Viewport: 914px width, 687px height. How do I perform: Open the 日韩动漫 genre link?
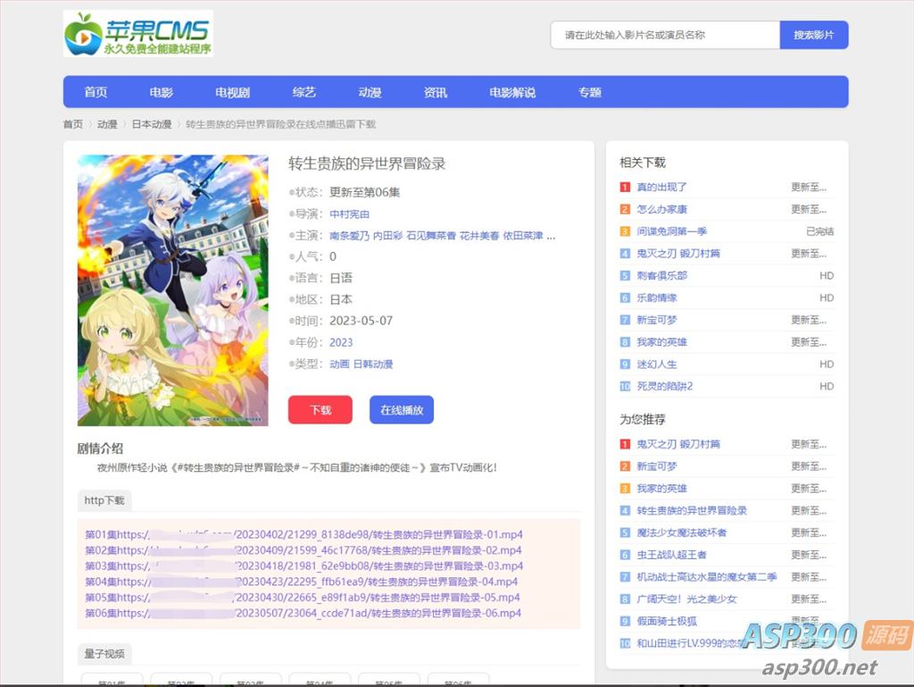pos(373,364)
